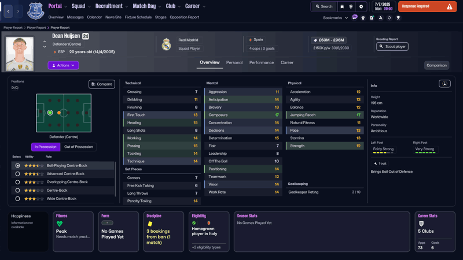Click the Right Foot strength bar
Screen dimensions: 463x260
(425, 153)
